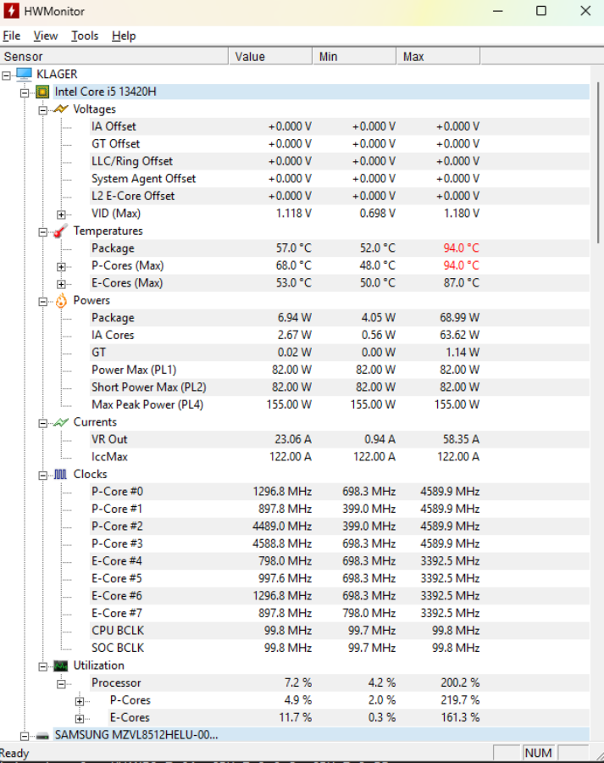Image resolution: width=604 pixels, height=763 pixels.
Task: Collapse the Utilization group
Action: pyautogui.click(x=43, y=666)
